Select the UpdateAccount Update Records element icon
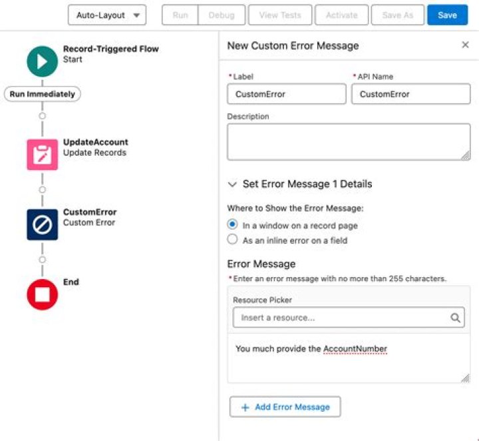The height and width of the screenshot is (441, 479). (x=42, y=155)
